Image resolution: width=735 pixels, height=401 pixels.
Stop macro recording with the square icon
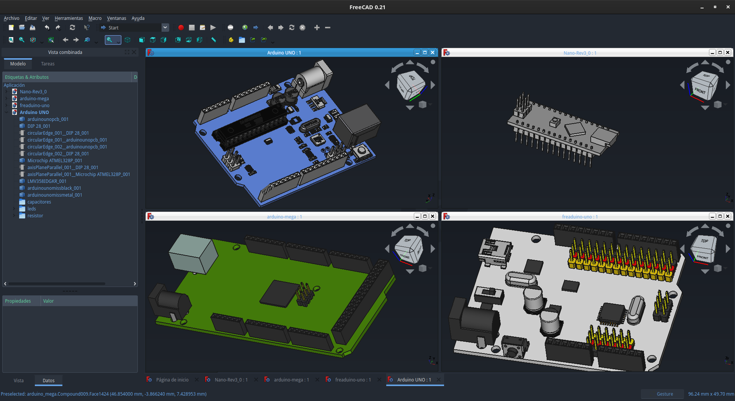coord(192,28)
